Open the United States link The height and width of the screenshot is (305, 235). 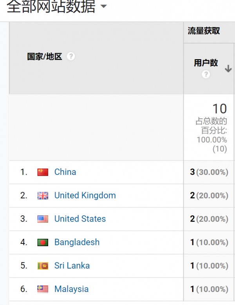pos(80,219)
